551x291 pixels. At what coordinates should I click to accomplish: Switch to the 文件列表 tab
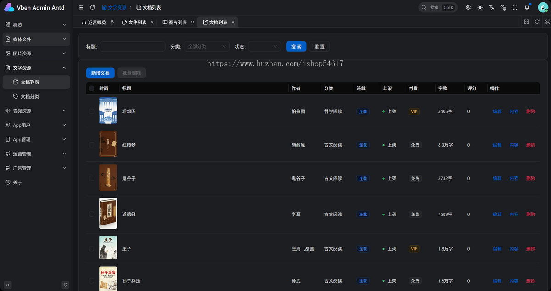pos(137,22)
